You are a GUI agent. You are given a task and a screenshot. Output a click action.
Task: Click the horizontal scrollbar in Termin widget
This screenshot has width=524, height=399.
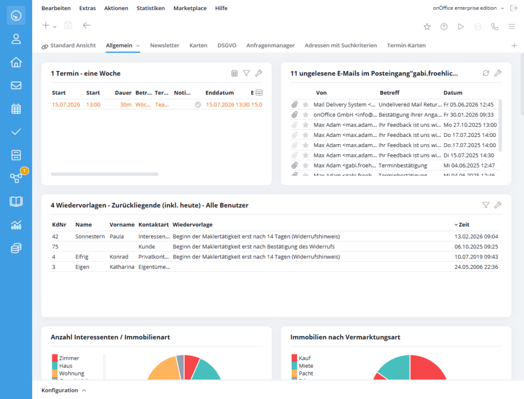(x=104, y=174)
